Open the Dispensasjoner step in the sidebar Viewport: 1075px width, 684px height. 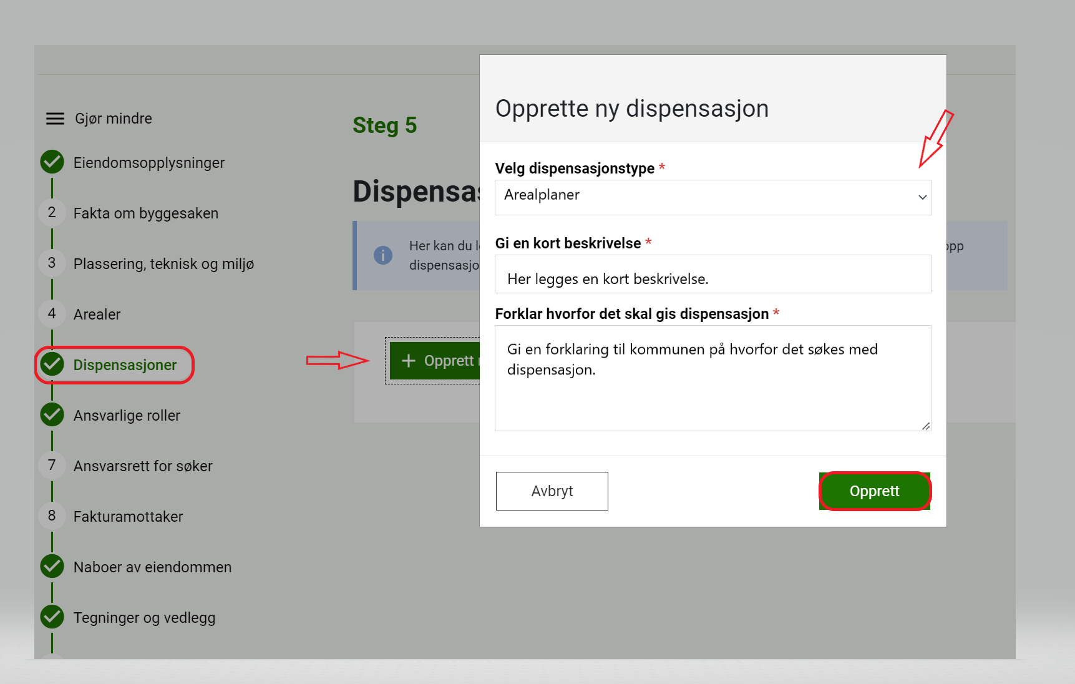[125, 365]
